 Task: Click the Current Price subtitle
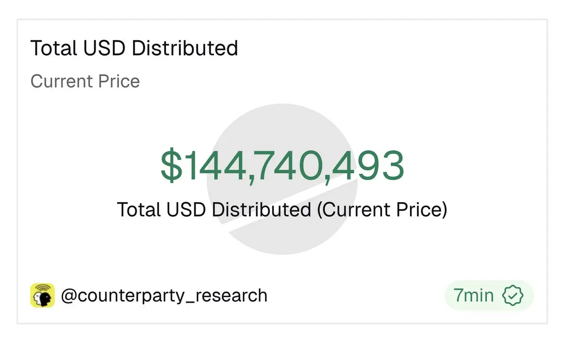click(85, 81)
